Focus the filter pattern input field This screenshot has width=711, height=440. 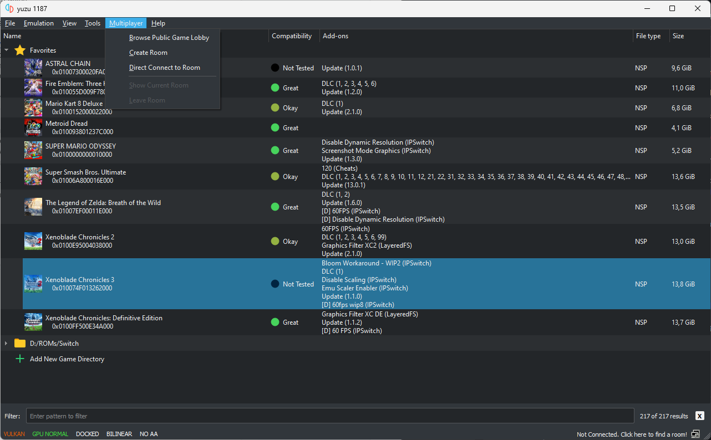[x=329, y=416]
